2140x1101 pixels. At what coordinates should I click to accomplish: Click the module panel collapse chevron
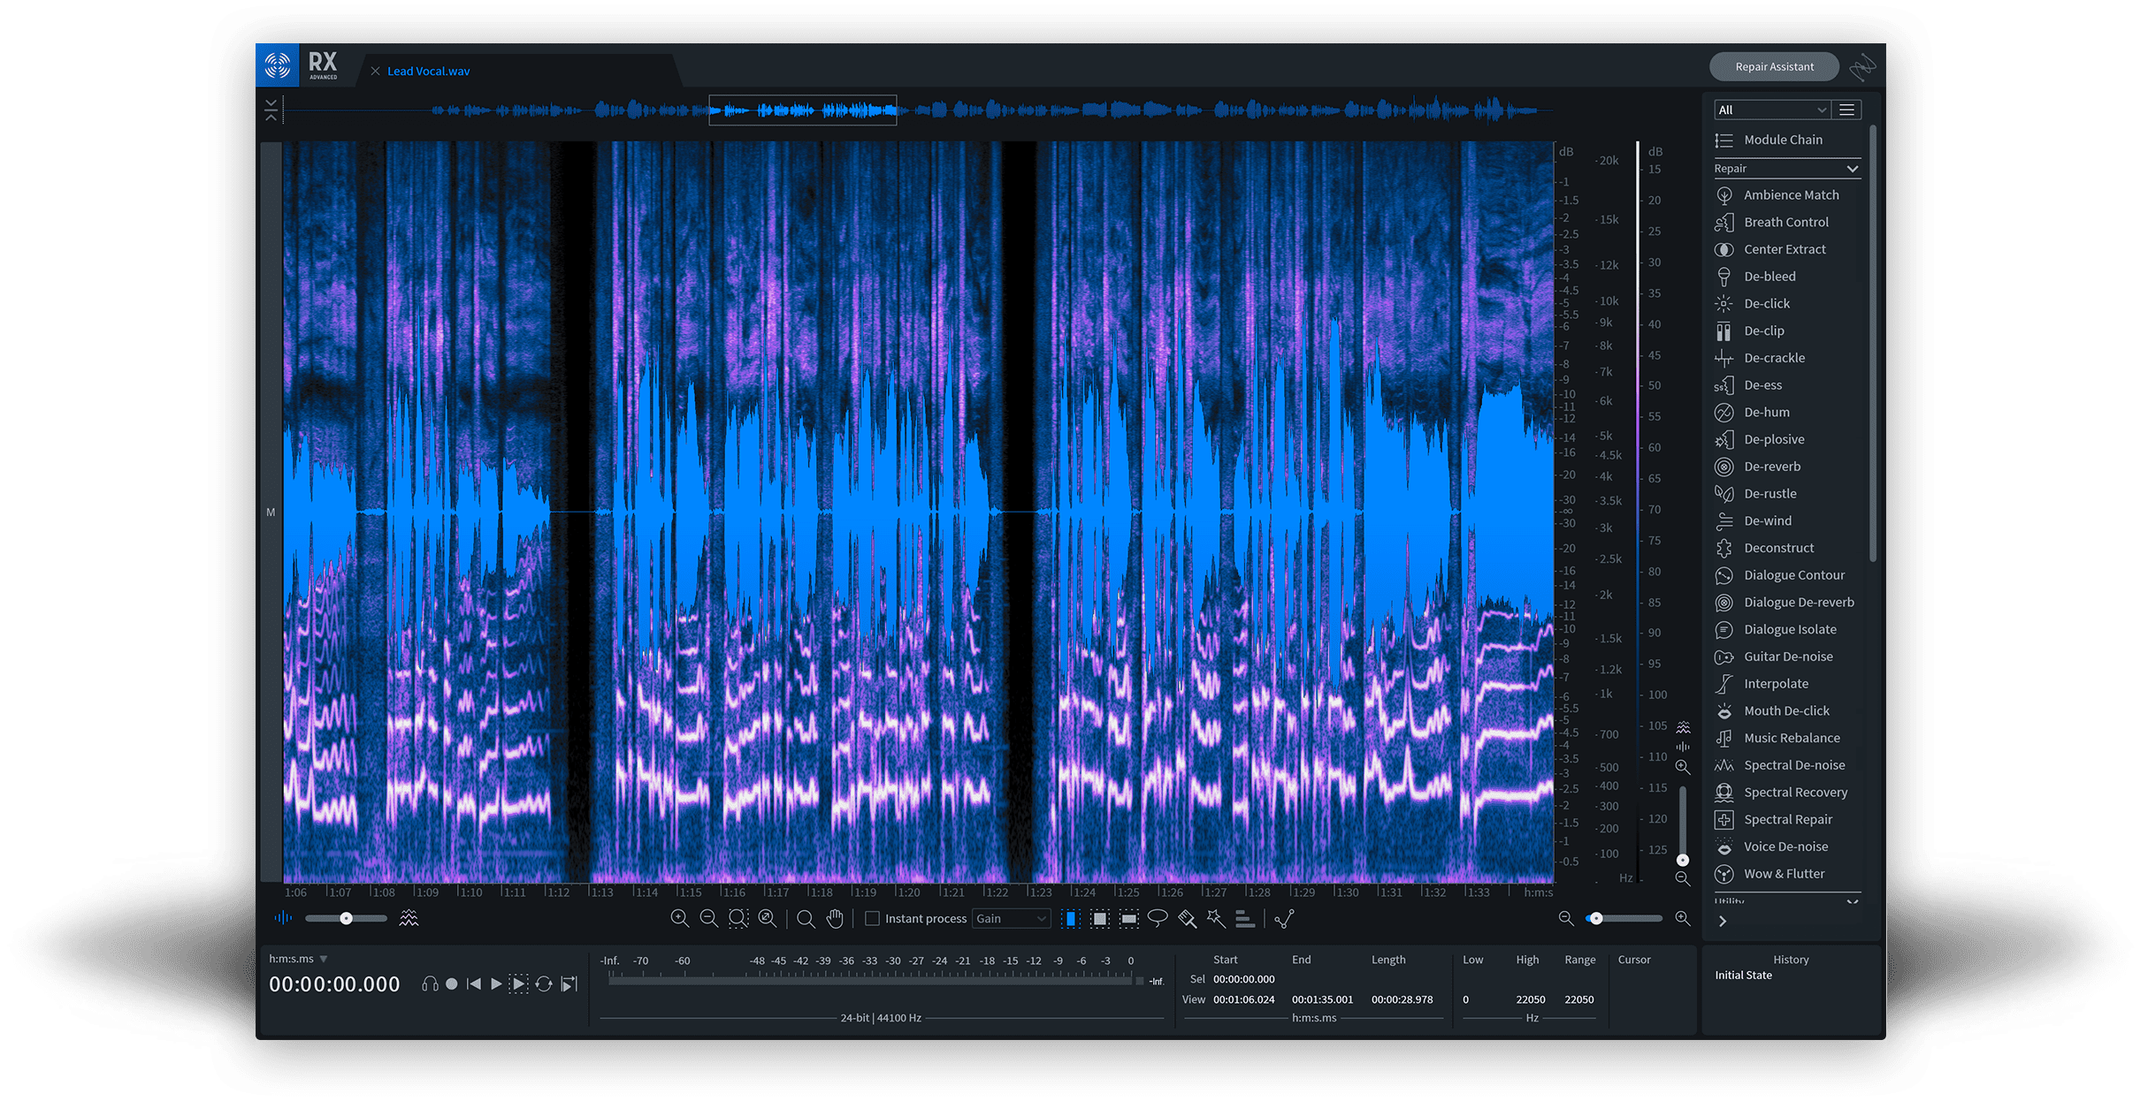[1722, 922]
